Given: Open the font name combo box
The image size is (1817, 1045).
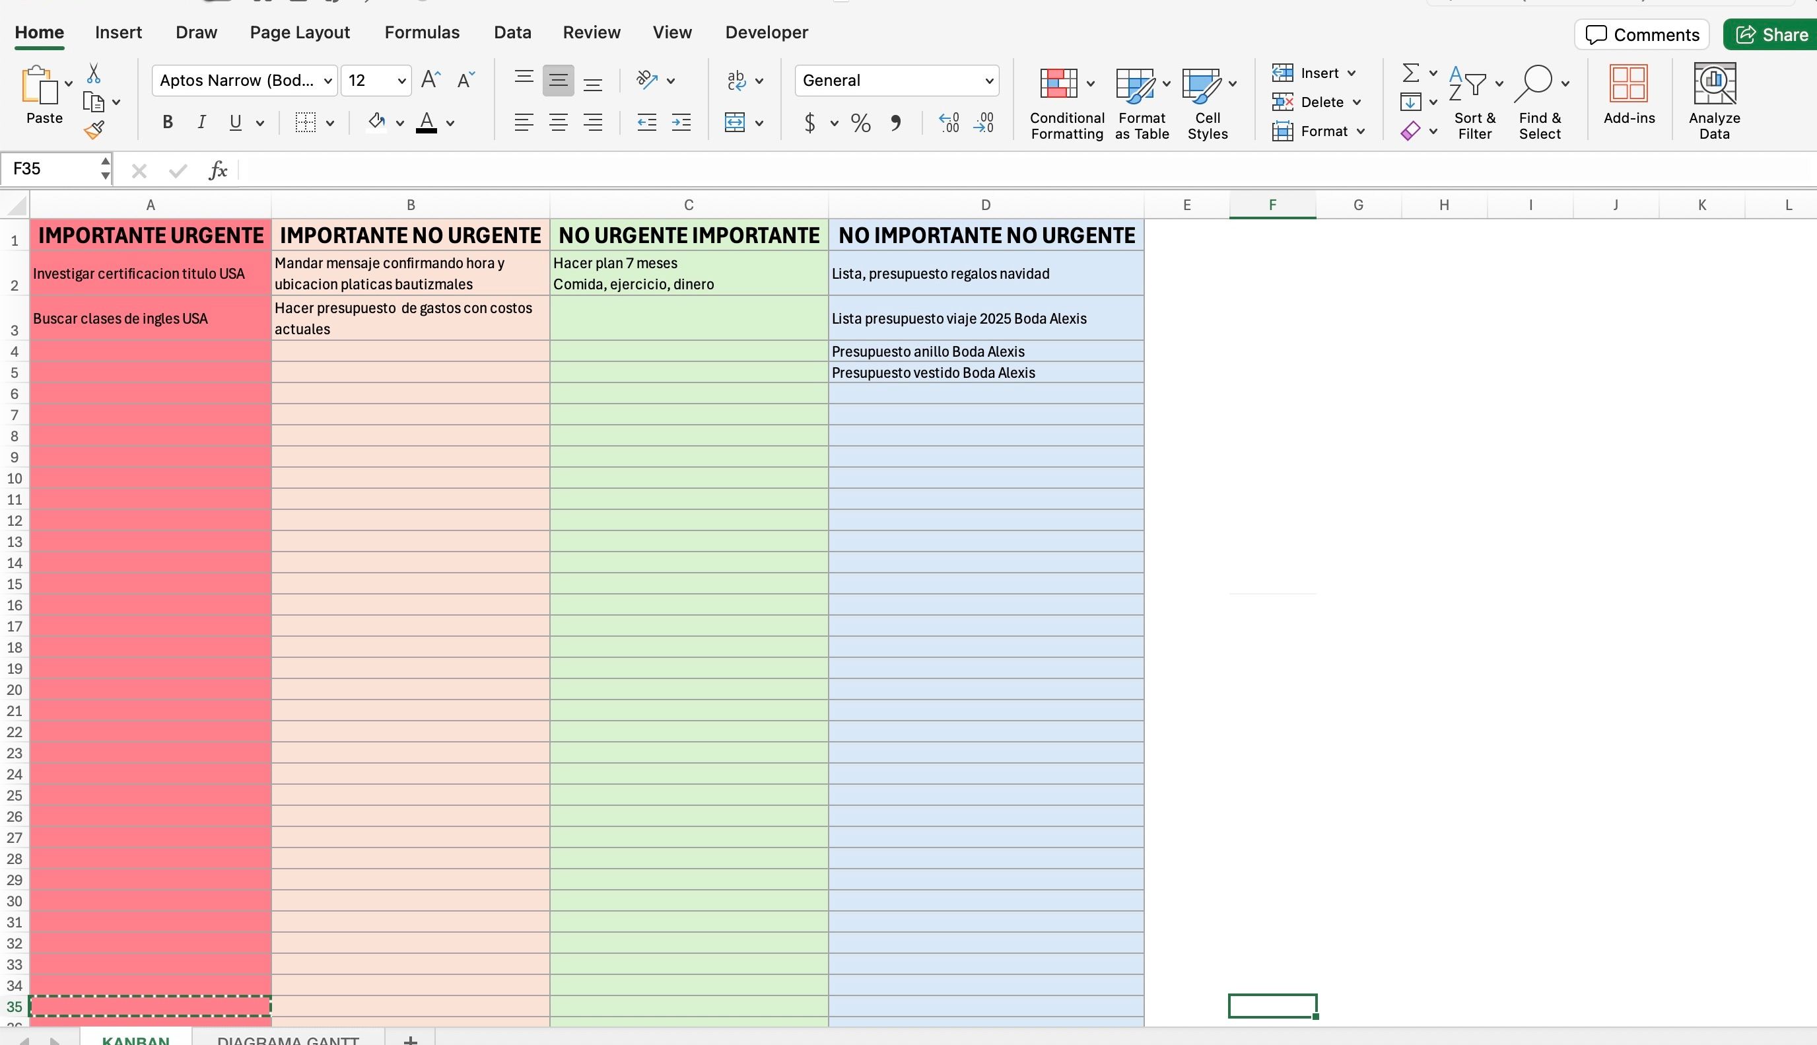Looking at the screenshot, I should coord(244,81).
